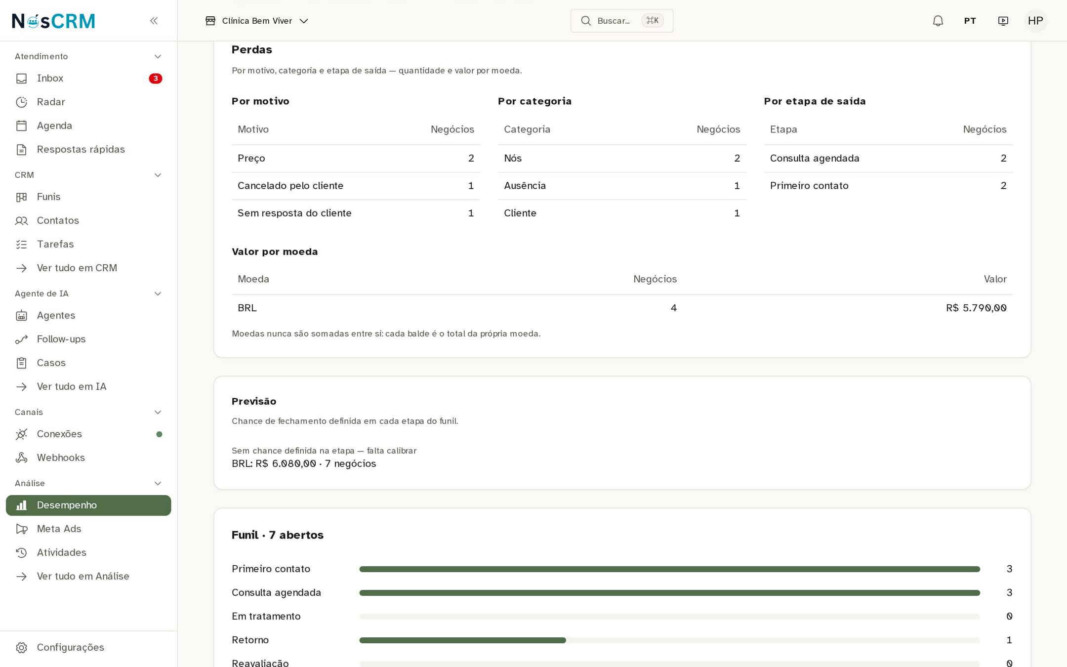Click the Inbox tray icon
This screenshot has height=667, width=1067.
[x=21, y=78]
